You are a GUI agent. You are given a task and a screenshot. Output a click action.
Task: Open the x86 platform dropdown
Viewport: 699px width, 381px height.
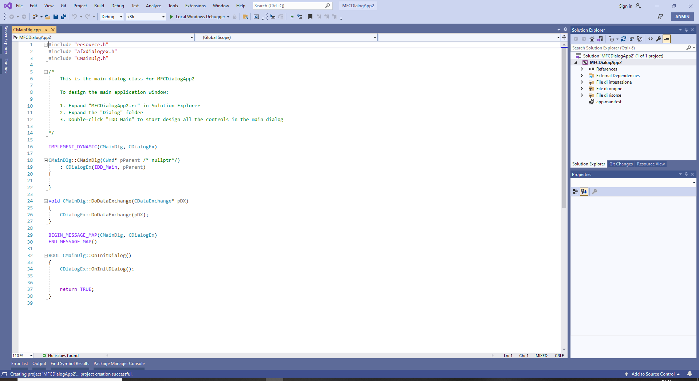[x=146, y=17]
